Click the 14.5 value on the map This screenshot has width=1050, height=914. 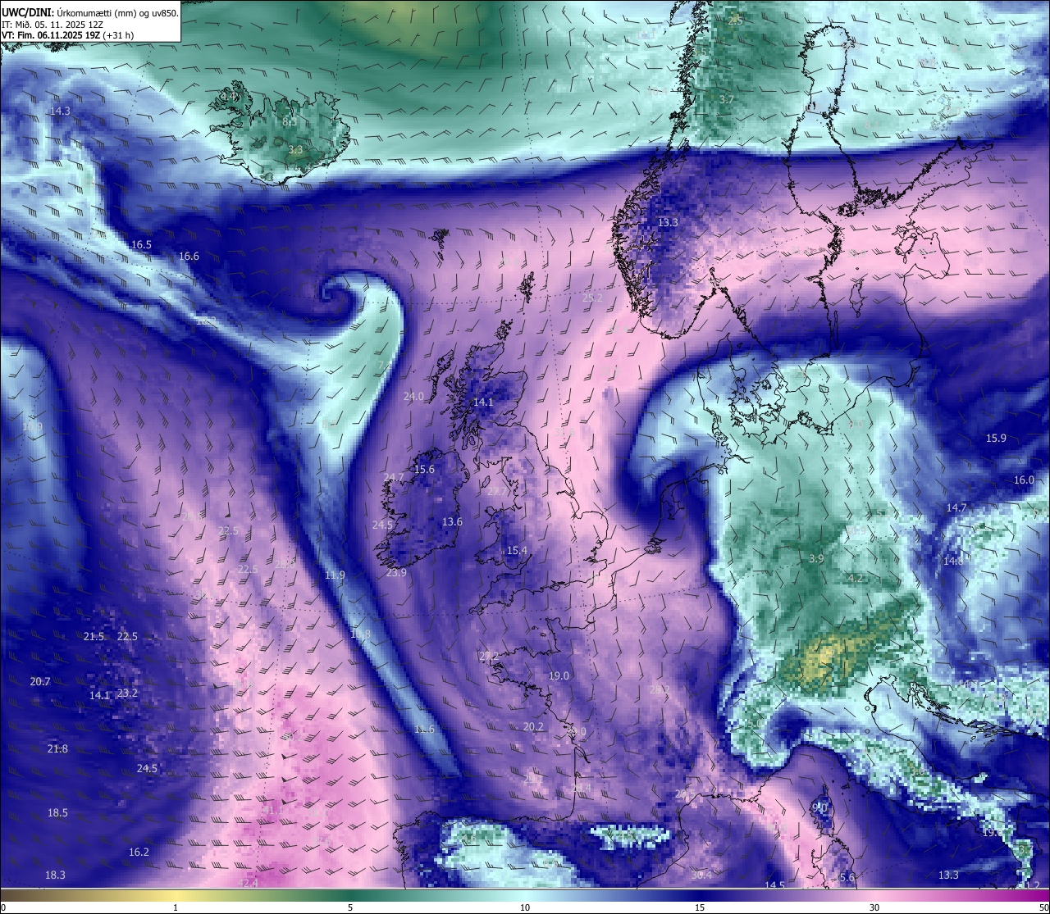(775, 886)
